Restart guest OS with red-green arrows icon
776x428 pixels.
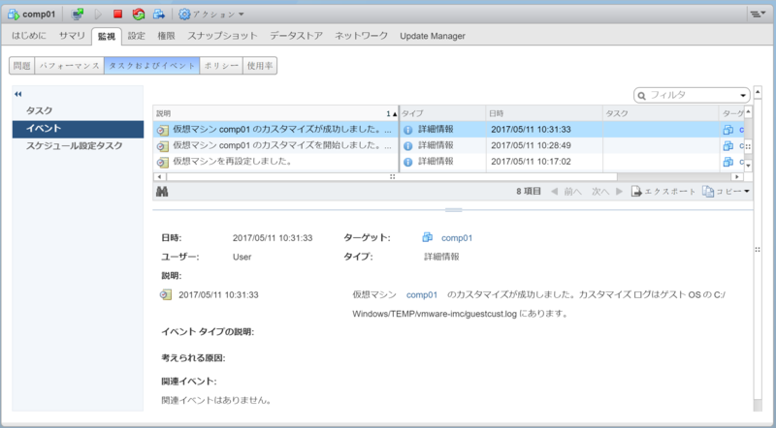pos(139,15)
